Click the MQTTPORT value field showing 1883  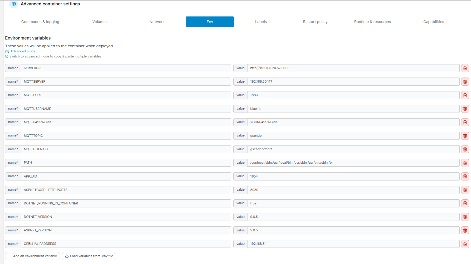click(353, 95)
